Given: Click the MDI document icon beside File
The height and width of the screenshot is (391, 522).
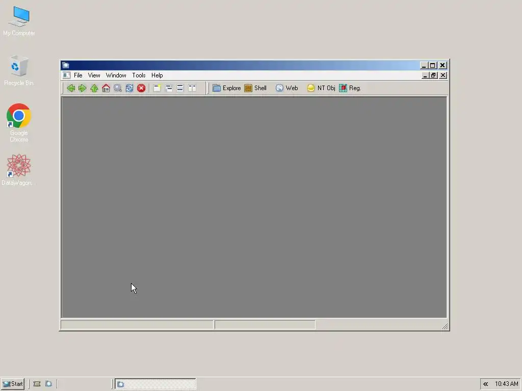Looking at the screenshot, I should click(x=66, y=75).
